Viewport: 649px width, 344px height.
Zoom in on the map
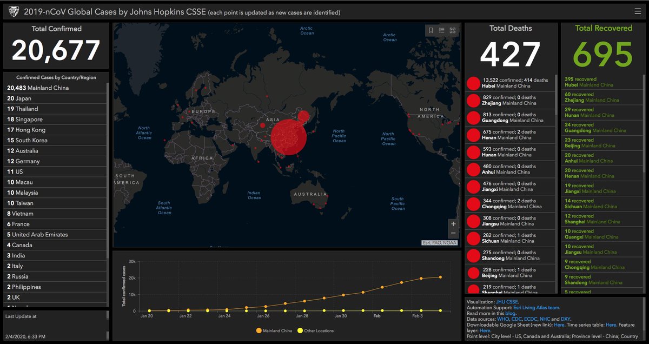click(x=453, y=223)
